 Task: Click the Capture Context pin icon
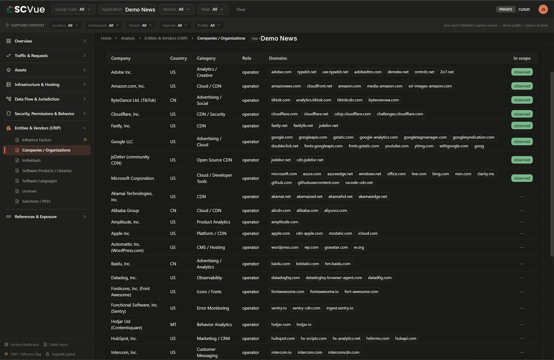pos(8,25)
